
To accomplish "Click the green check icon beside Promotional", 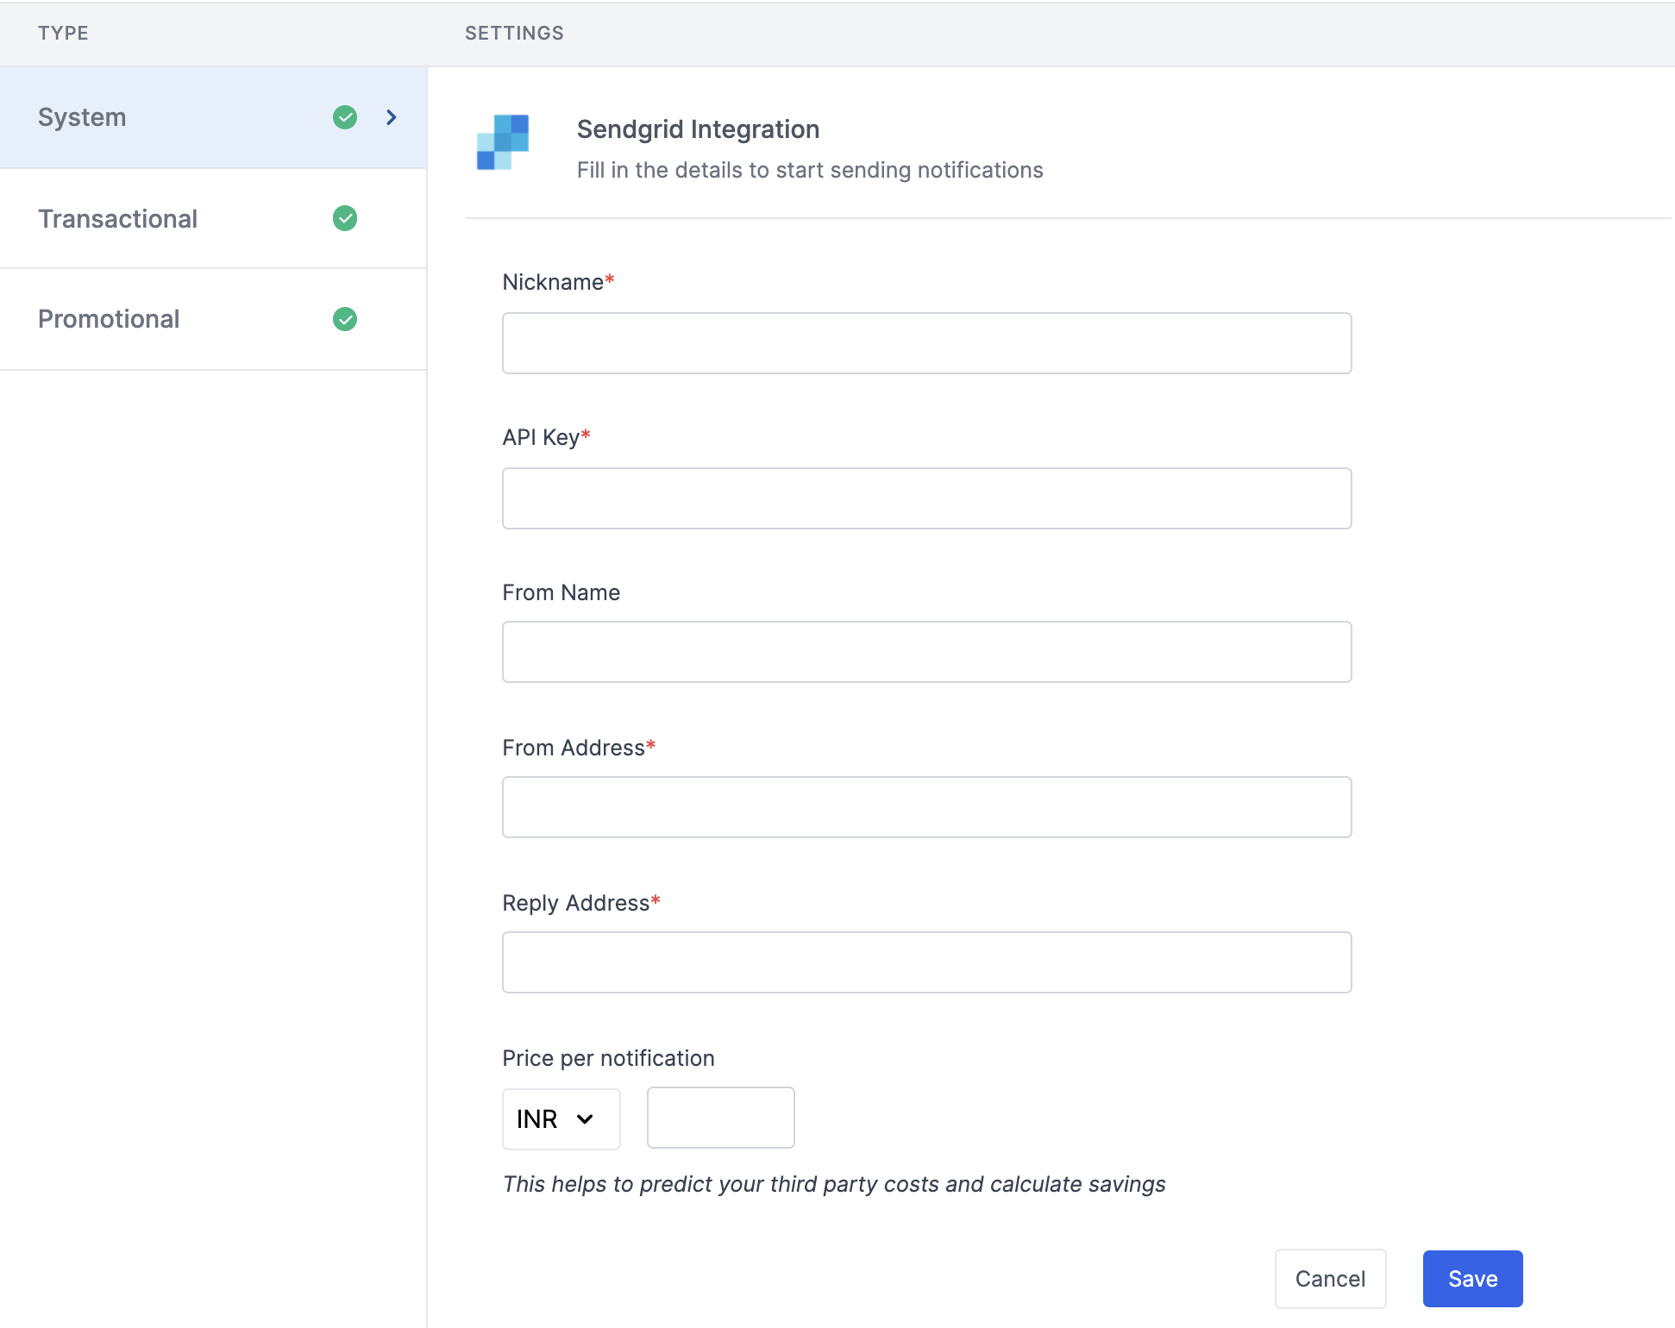I will pos(345,319).
